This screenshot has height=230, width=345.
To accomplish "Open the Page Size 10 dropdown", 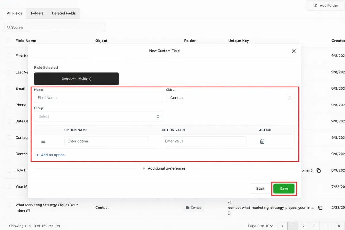I will (x=260, y=226).
